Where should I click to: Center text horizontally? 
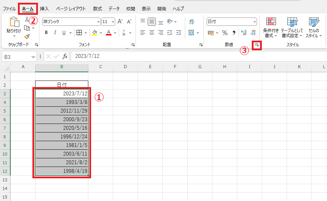click(x=152, y=33)
